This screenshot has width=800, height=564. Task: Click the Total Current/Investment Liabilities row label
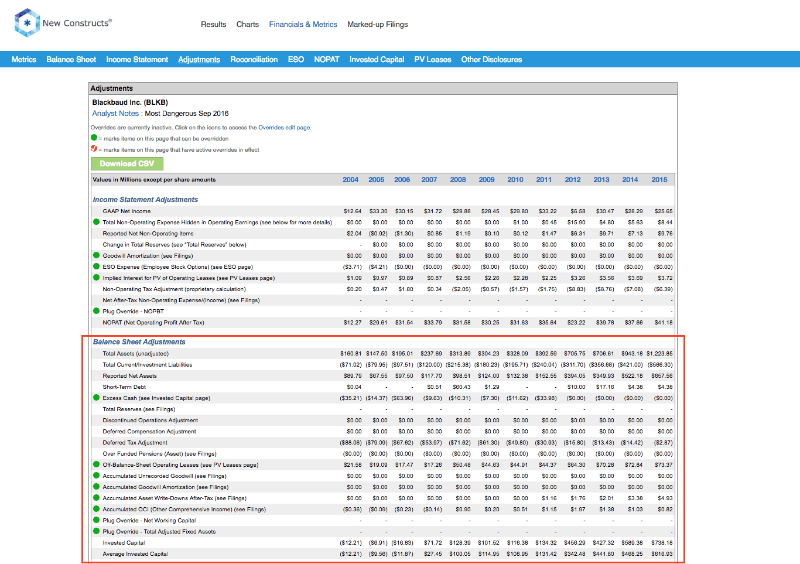pyautogui.click(x=147, y=365)
